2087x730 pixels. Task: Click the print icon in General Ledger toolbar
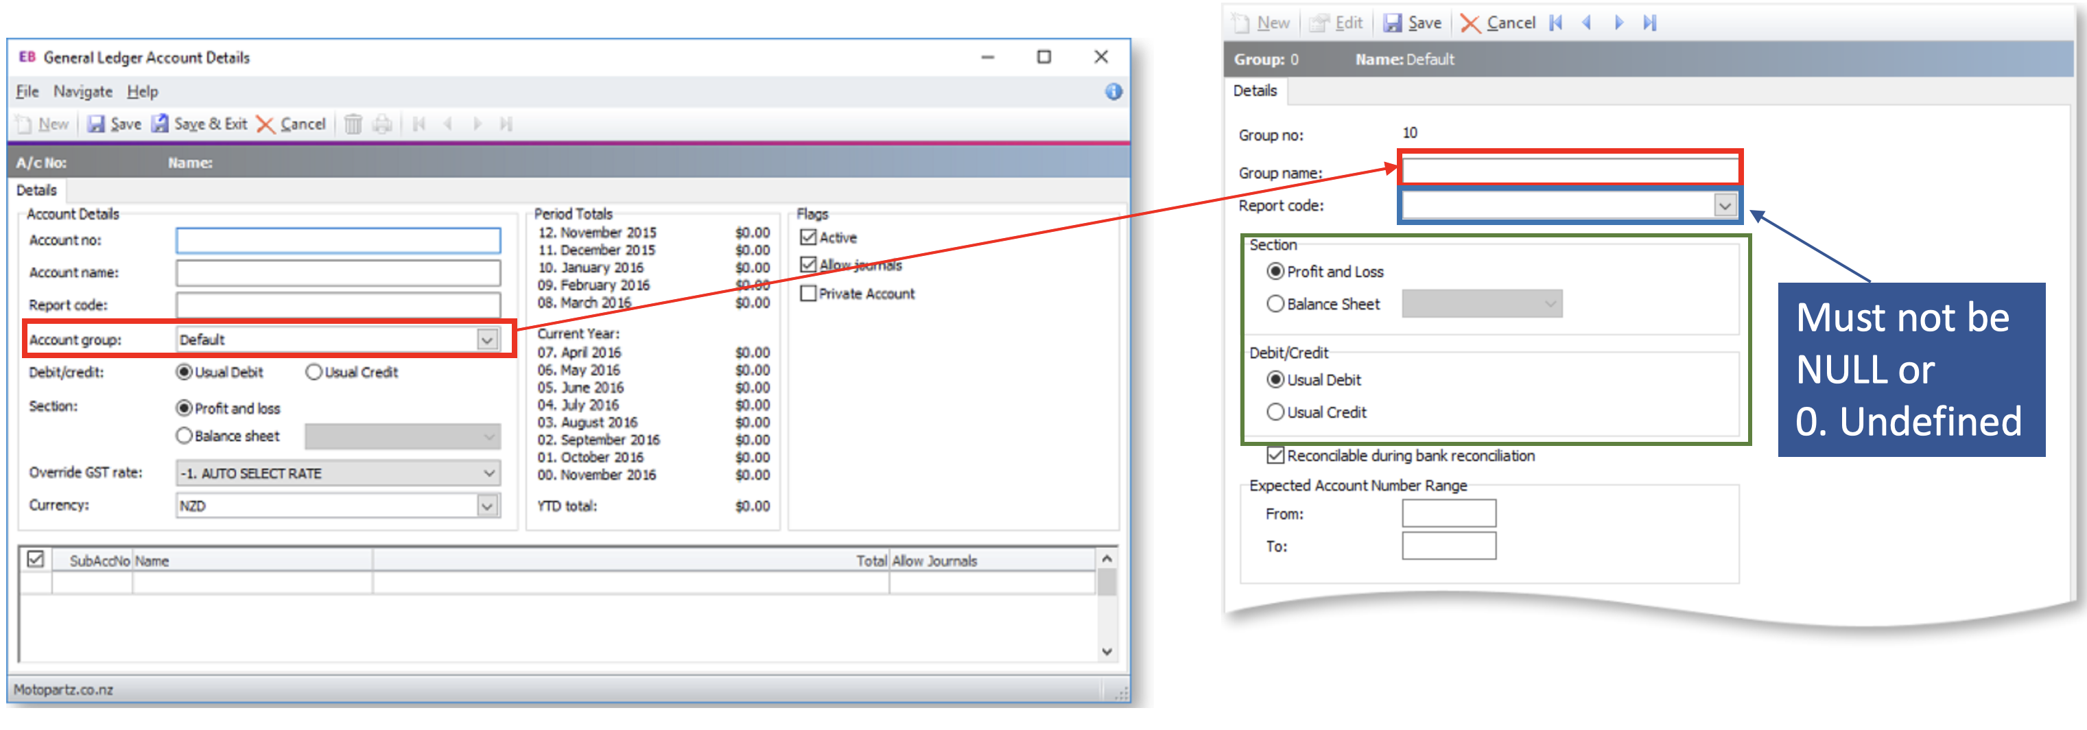click(x=382, y=124)
